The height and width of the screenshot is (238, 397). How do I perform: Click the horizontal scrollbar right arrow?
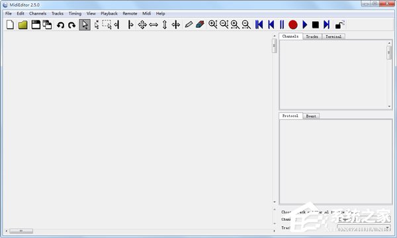coord(275,231)
